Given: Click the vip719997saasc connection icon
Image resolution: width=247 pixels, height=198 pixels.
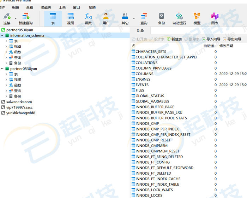Looking at the screenshot, I should (3, 107).
